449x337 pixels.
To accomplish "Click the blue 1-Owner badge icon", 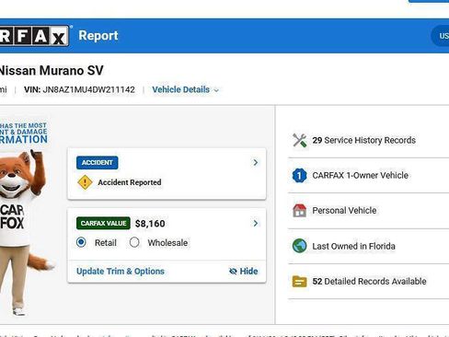I will click(x=299, y=176).
